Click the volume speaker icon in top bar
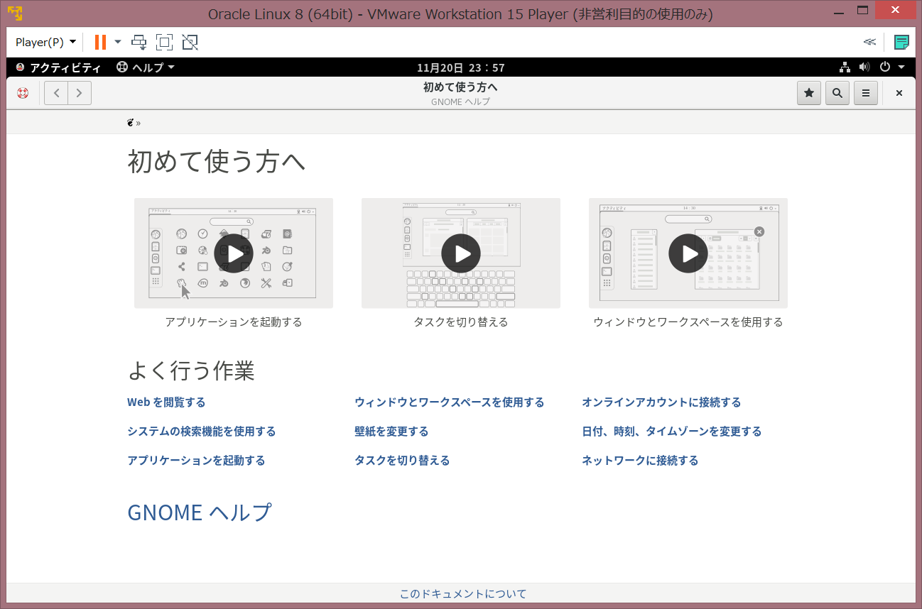 coord(864,67)
